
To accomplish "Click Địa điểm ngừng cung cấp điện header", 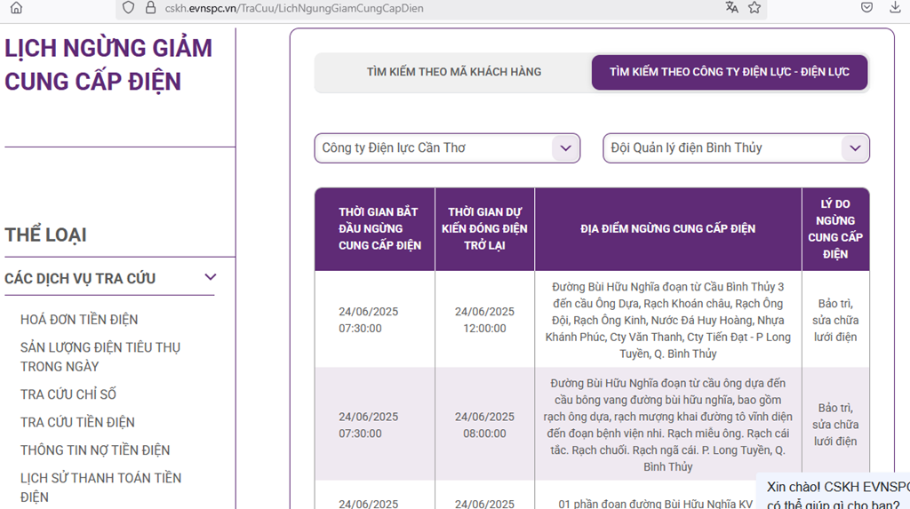I will pos(668,228).
